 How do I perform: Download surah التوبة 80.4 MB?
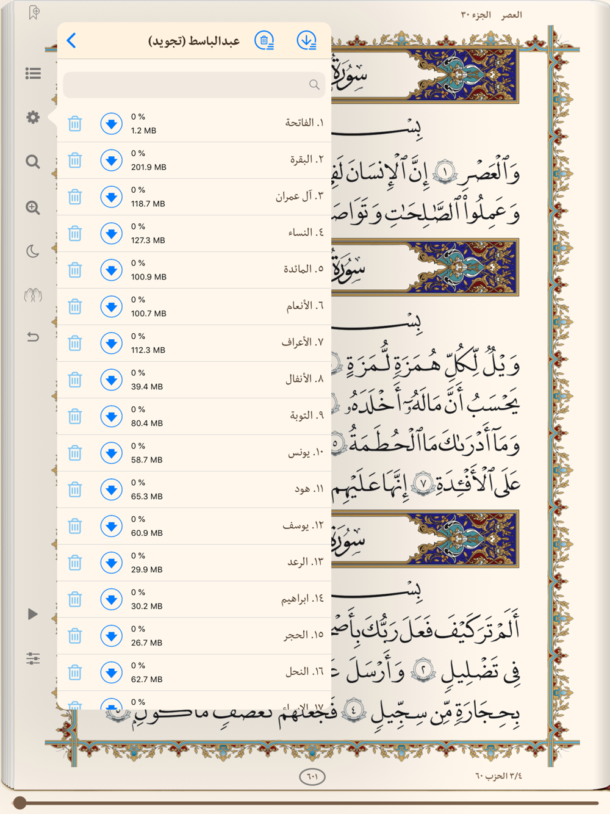[x=111, y=417]
